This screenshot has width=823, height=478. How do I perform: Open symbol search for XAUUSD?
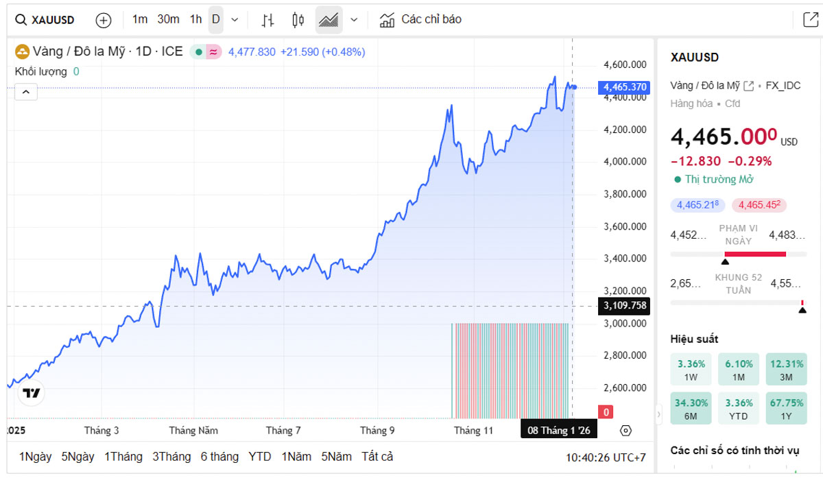click(45, 20)
